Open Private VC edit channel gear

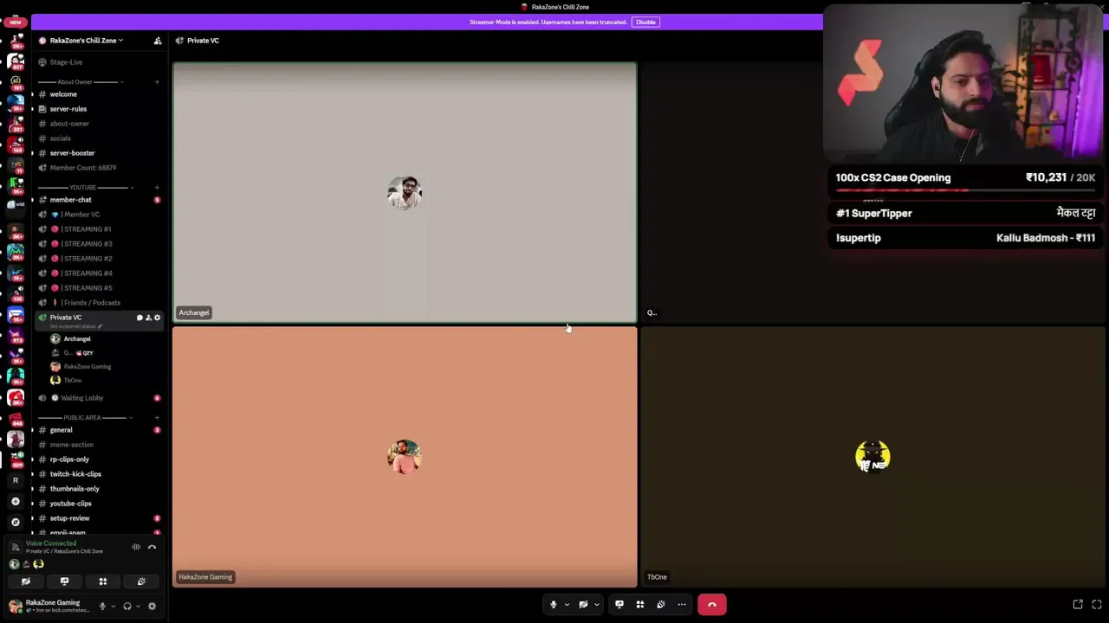coord(157,318)
